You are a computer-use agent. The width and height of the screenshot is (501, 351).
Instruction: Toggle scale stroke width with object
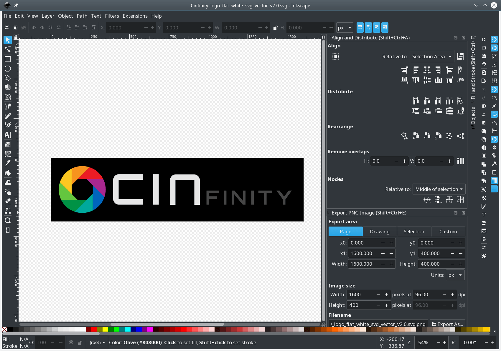click(x=360, y=28)
